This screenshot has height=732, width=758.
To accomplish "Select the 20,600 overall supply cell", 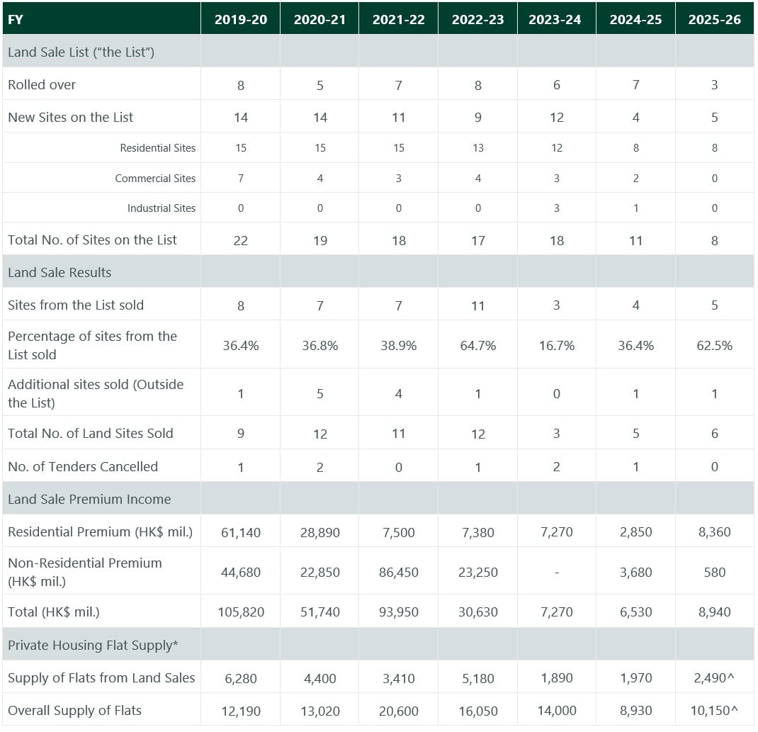I will (x=398, y=710).
